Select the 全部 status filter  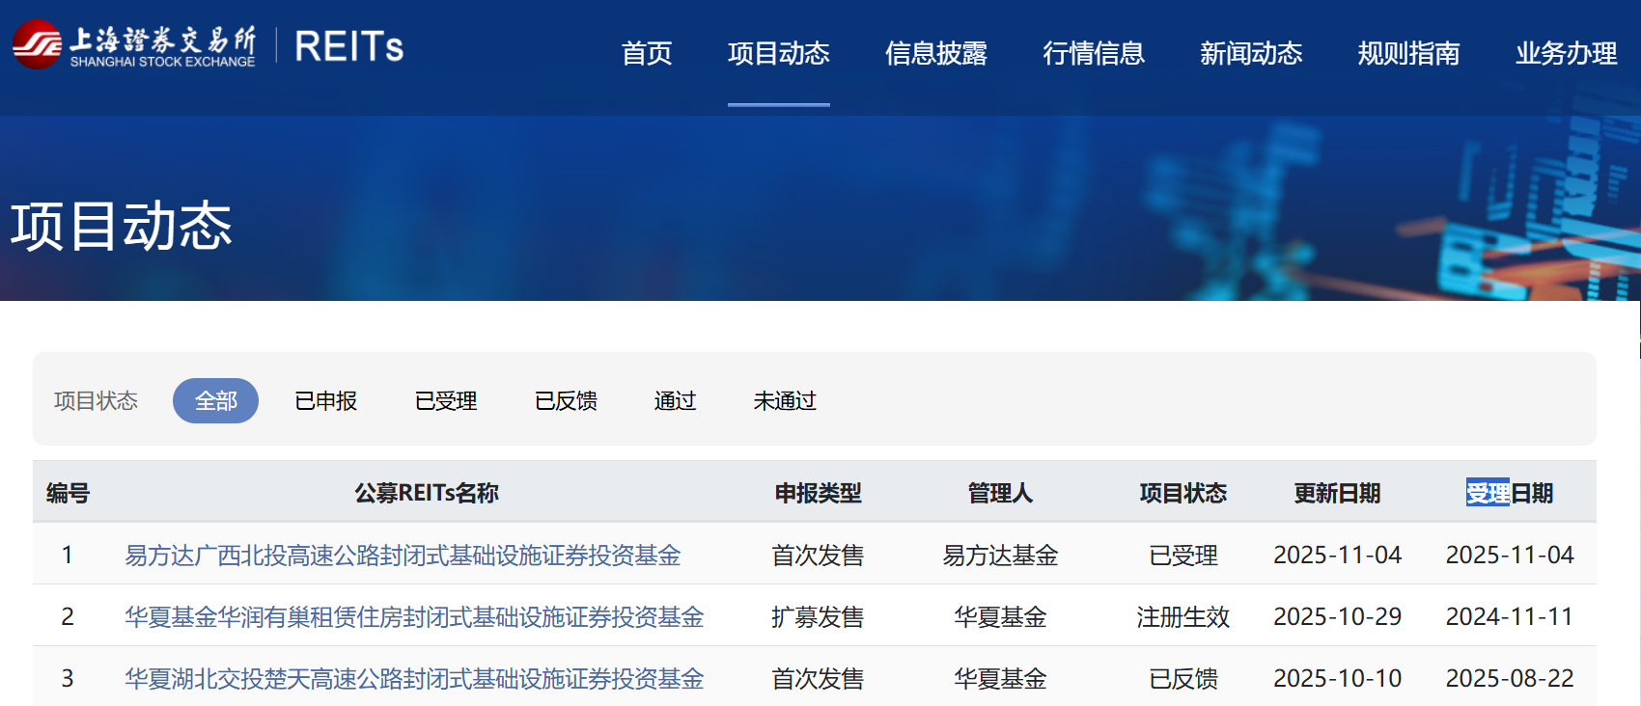coord(215,400)
